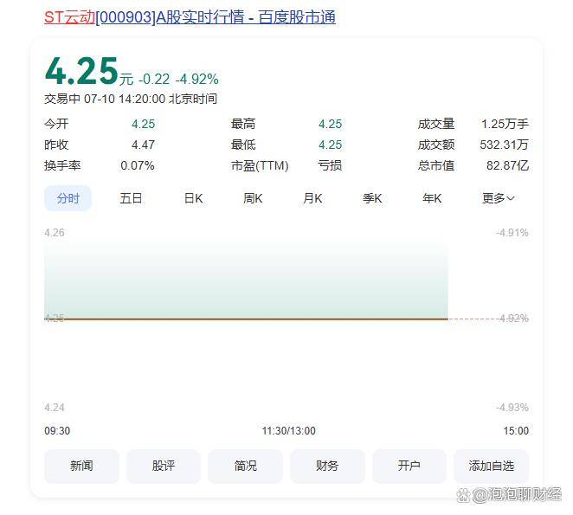View the 财务 button
The width and height of the screenshot is (573, 515).
coord(327,466)
